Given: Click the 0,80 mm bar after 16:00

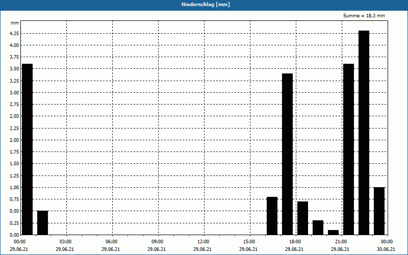Looking at the screenshot, I should [272, 216].
